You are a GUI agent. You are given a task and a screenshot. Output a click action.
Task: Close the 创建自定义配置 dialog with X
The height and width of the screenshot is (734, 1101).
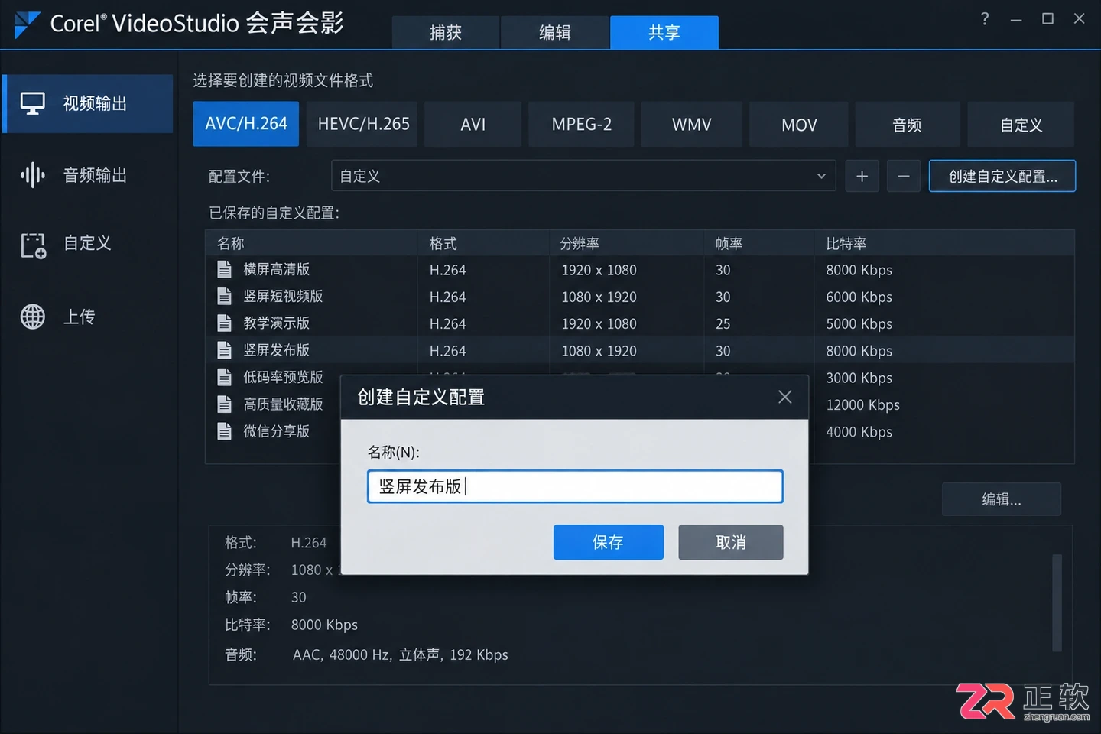point(784,397)
